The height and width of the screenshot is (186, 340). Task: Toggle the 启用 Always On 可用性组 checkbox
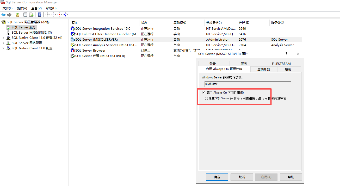[203, 92]
